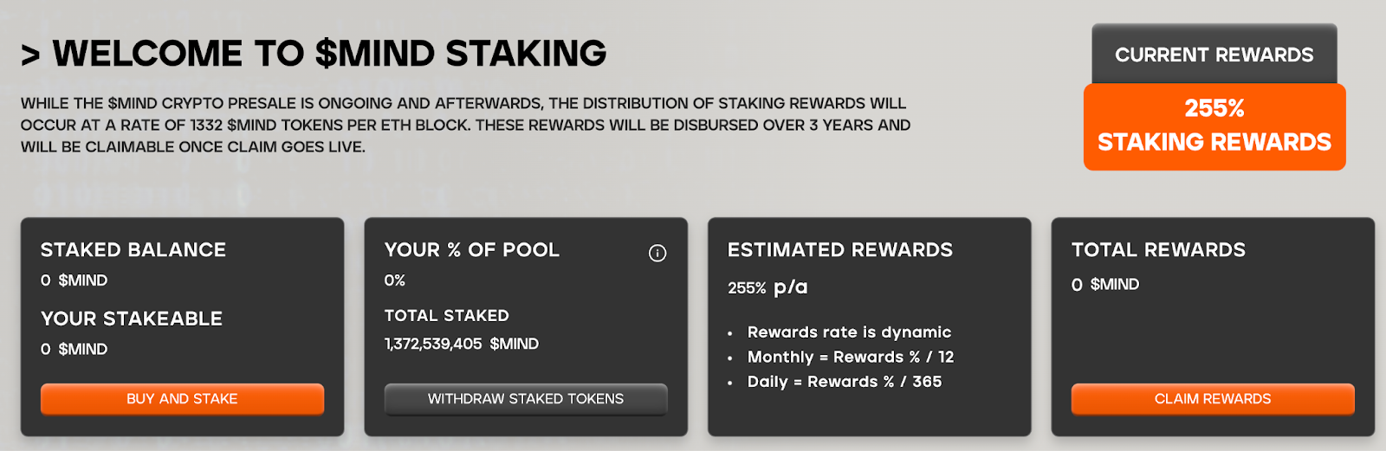The height and width of the screenshot is (451, 1386).
Task: Click the Staked Balance 0 $MIND value
Action: (74, 280)
